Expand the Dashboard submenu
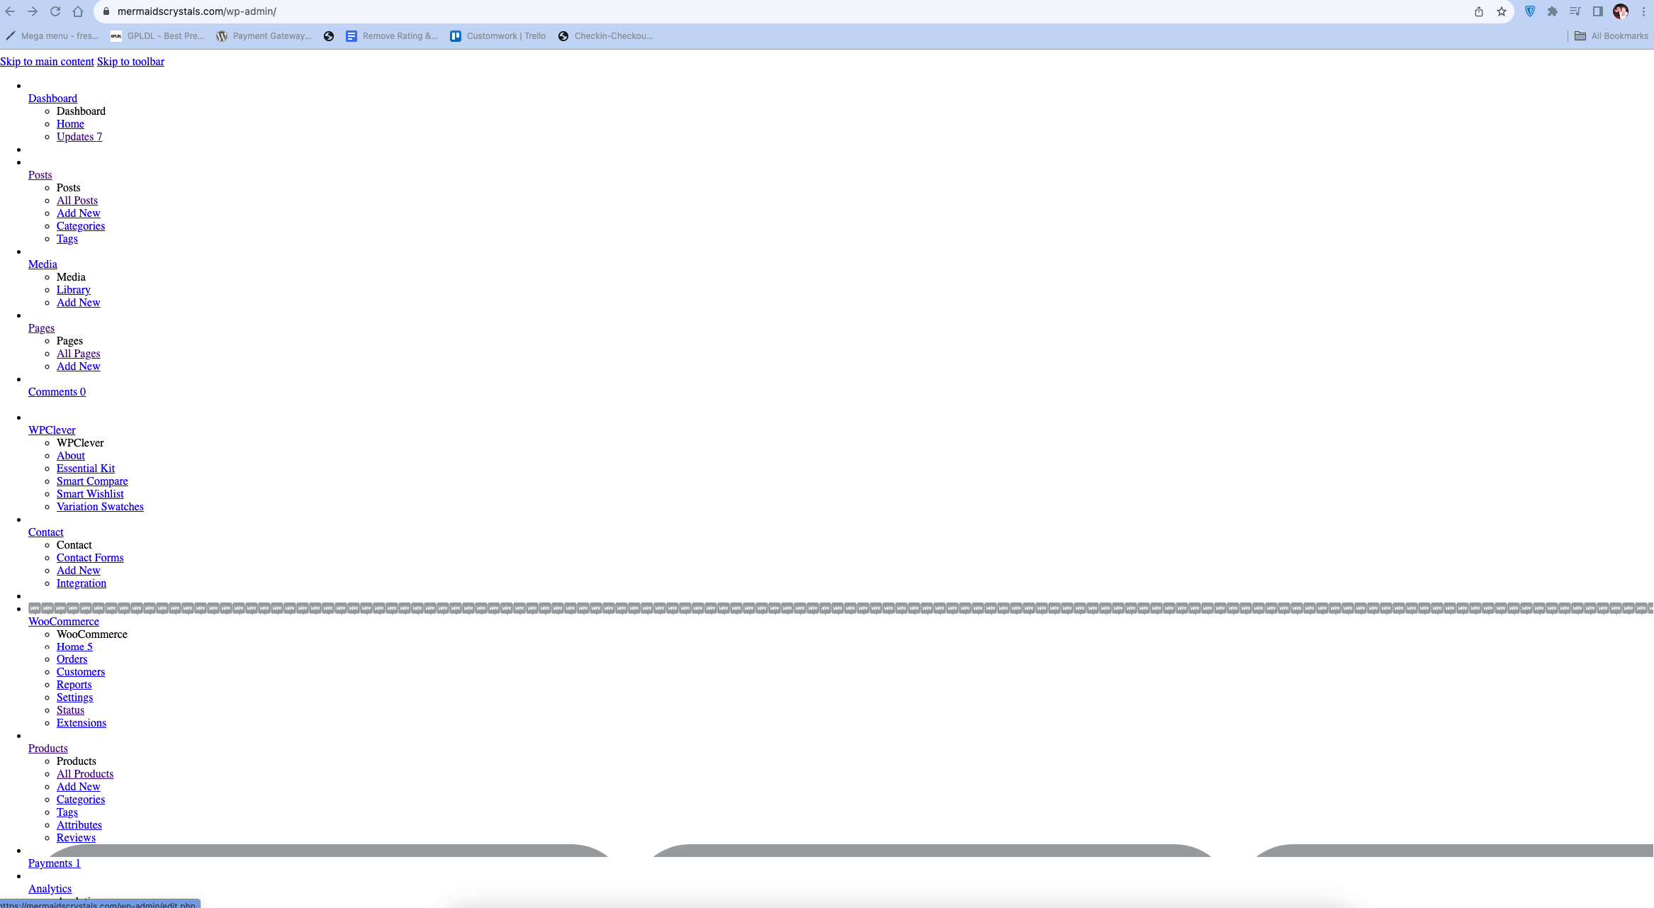Image resolution: width=1654 pixels, height=908 pixels. (52, 99)
